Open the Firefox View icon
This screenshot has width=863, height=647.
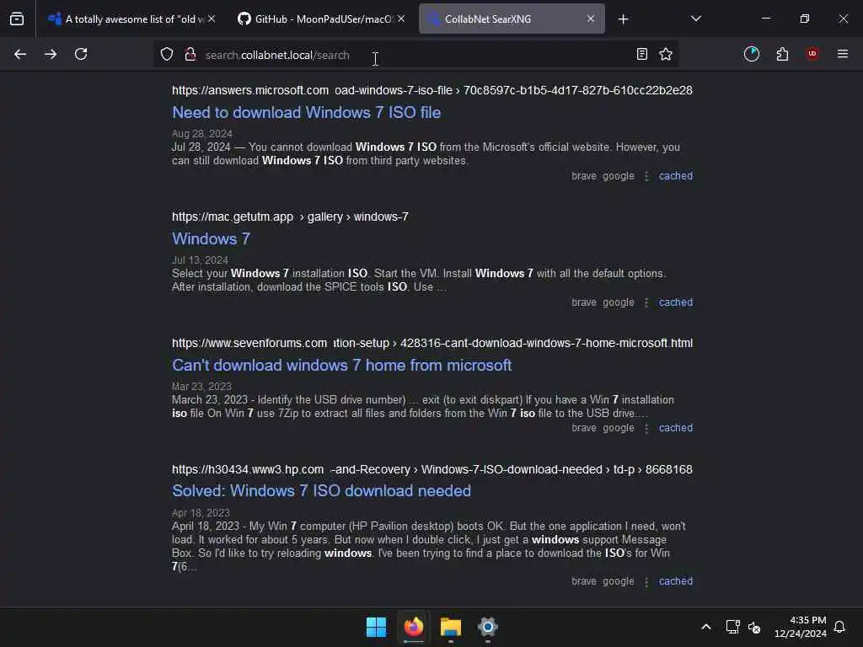17,19
